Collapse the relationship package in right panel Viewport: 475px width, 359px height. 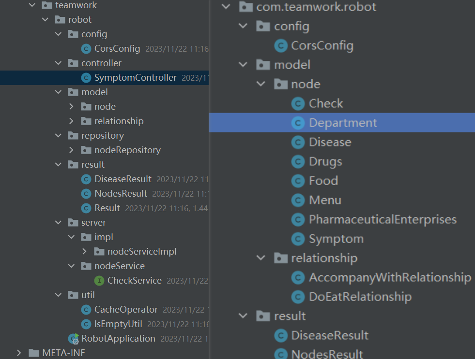261,258
